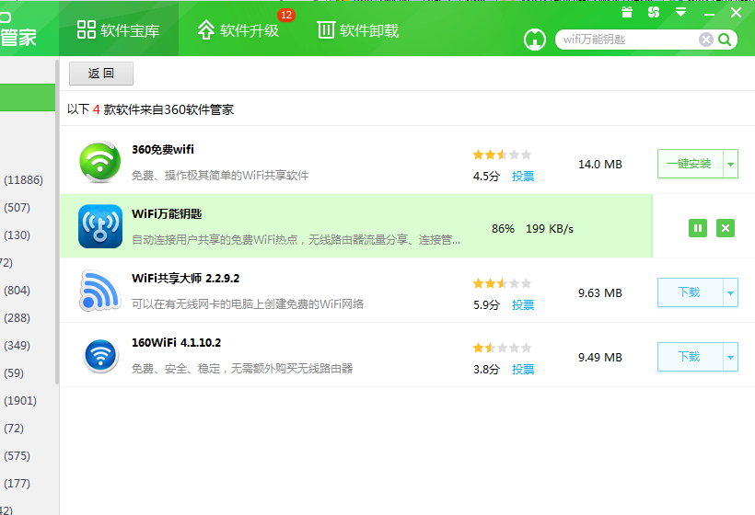Select the sidebar category with (130)

[x=17, y=235]
